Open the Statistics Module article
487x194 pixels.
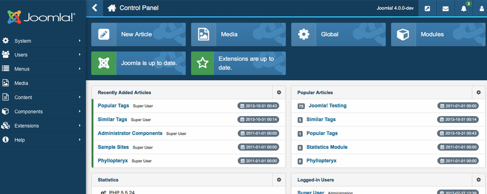327,147
